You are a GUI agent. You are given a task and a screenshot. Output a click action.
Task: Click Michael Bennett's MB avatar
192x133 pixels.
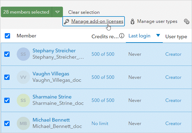pyautogui.click(x=23, y=123)
